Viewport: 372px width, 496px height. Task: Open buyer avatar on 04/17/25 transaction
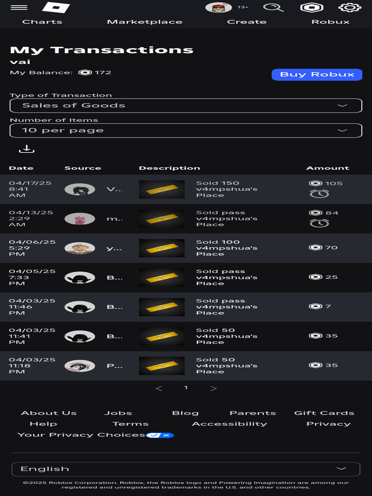80,189
